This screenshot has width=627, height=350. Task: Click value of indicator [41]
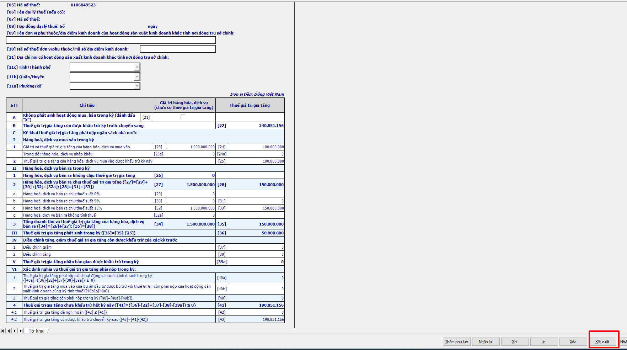coord(256,305)
